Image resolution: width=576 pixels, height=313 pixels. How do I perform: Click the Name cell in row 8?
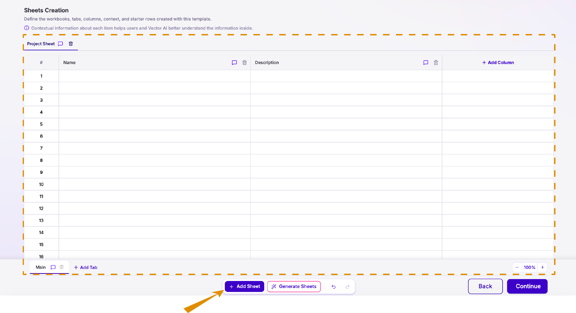click(x=155, y=160)
